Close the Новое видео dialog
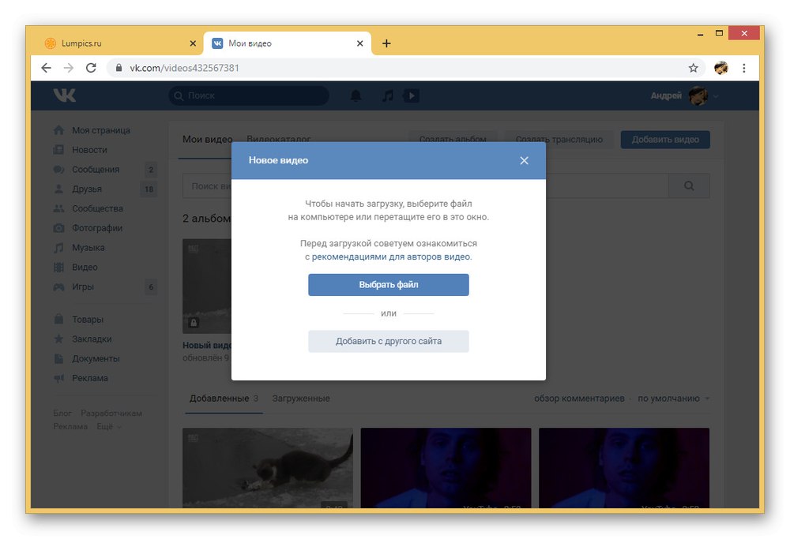790x539 pixels. (524, 160)
